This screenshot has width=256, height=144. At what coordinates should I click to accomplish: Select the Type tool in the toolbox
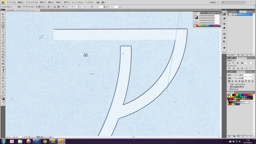click(x=3, y=29)
